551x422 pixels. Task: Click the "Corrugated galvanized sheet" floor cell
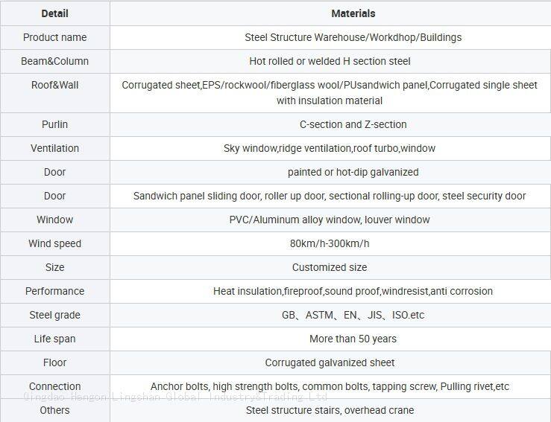(x=330, y=362)
